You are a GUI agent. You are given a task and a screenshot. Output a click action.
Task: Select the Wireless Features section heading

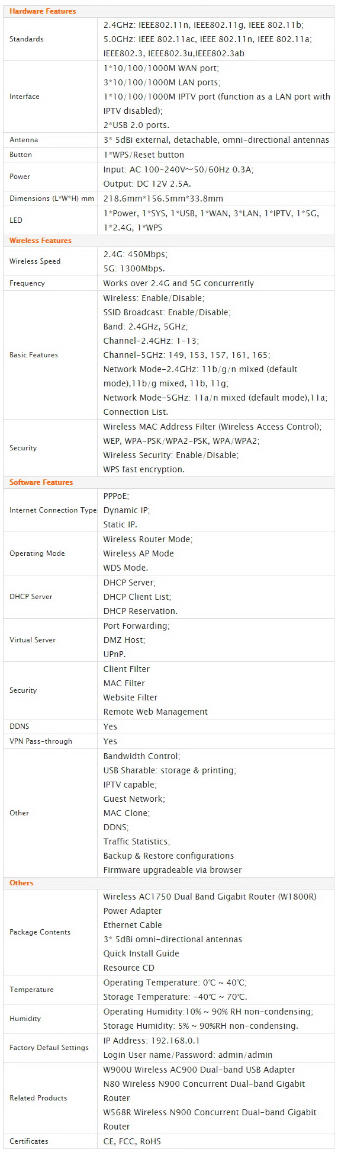pyautogui.click(x=40, y=241)
